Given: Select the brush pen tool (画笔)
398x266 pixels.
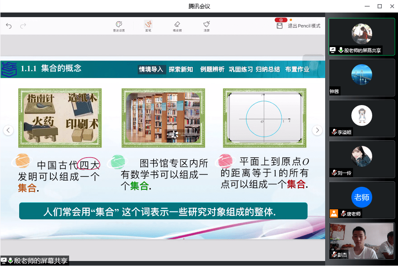Looking at the screenshot, I should [x=148, y=25].
